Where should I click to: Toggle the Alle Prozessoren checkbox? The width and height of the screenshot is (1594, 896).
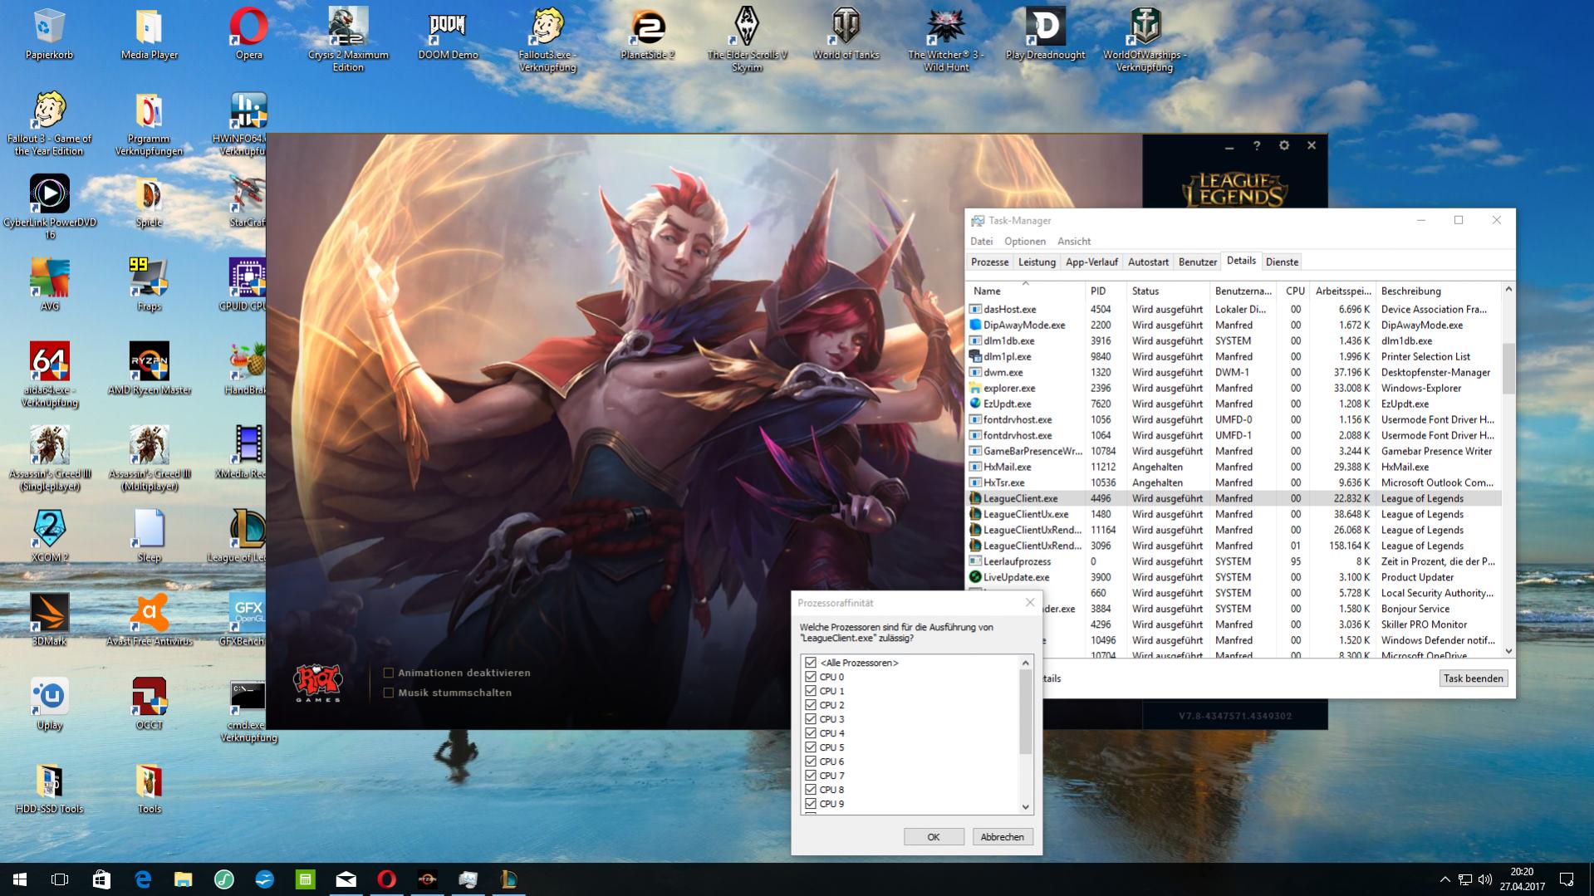point(811,663)
